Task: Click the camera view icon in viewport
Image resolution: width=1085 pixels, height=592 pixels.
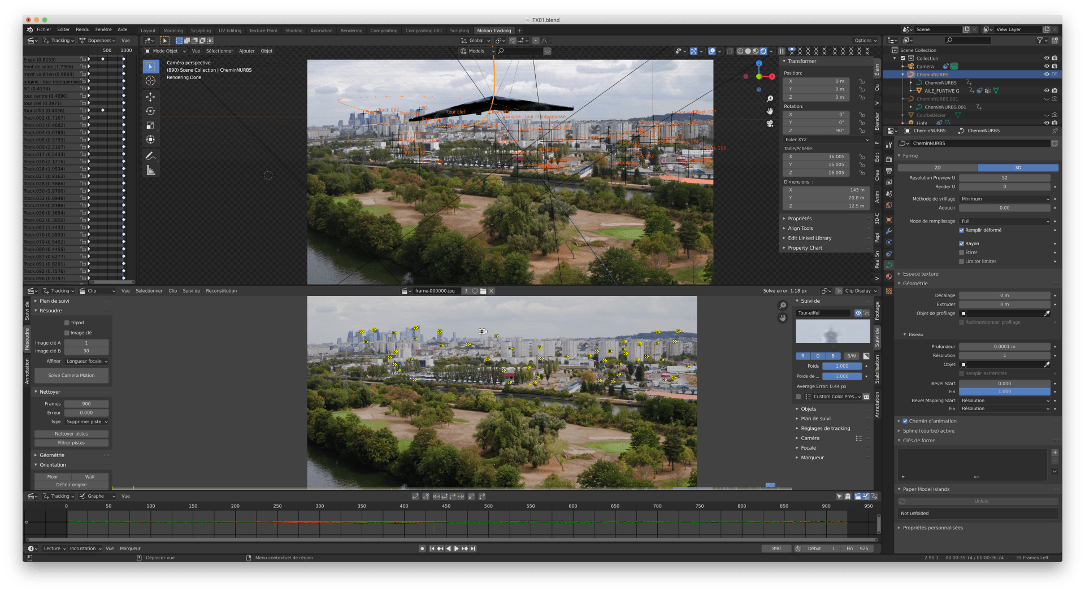Action: point(770,124)
